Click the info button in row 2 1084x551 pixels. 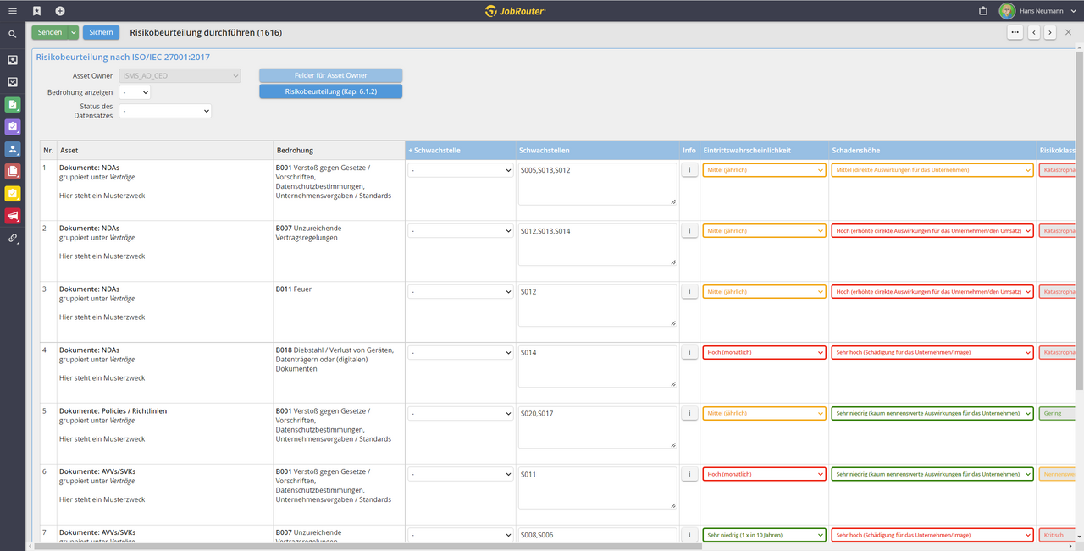689,230
